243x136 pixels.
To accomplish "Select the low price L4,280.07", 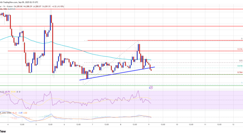I will pyautogui.click(x=37, y=6).
